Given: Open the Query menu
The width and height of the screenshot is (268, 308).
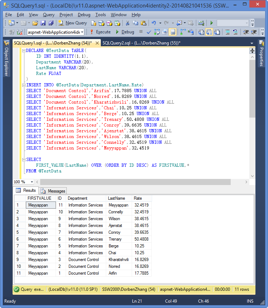Looking at the screenshot, I should tap(48, 15).
